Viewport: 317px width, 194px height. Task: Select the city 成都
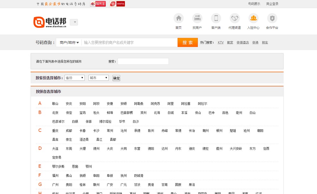click(x=69, y=131)
